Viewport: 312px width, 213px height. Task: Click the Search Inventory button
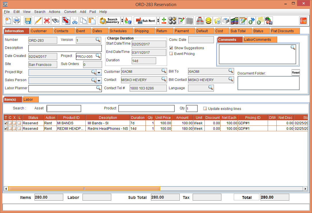(109, 21)
